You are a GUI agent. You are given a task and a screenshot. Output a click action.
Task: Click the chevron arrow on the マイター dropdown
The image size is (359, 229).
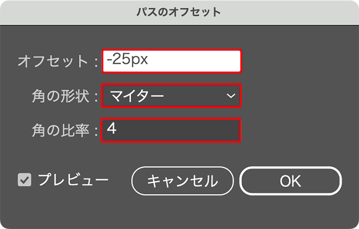(x=231, y=96)
